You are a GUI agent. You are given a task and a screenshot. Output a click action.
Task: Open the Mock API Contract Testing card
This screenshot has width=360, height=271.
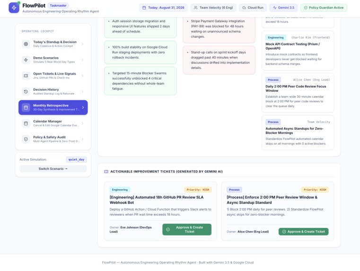[298, 51]
